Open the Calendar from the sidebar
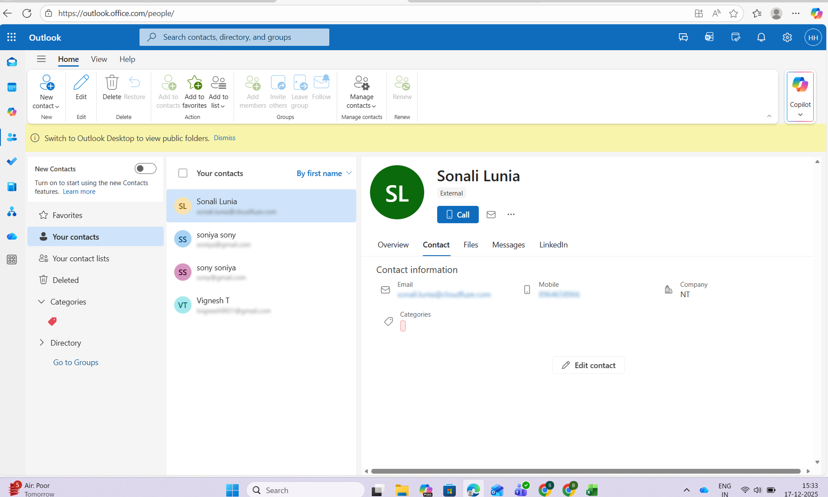Image resolution: width=828 pixels, height=497 pixels. click(x=12, y=87)
